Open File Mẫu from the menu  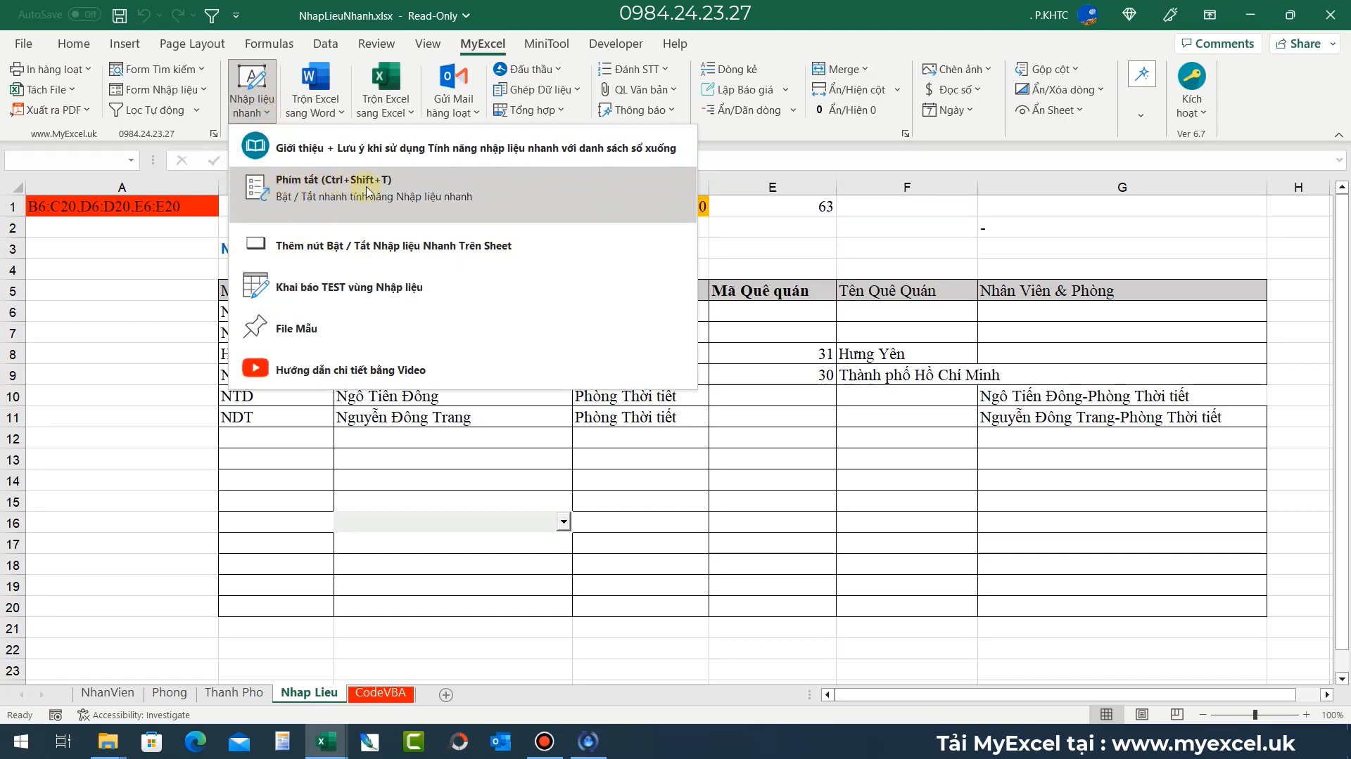click(296, 327)
